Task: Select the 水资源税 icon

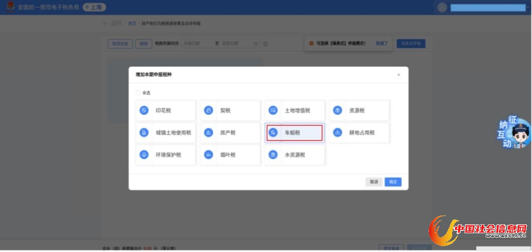Action: (x=273, y=155)
